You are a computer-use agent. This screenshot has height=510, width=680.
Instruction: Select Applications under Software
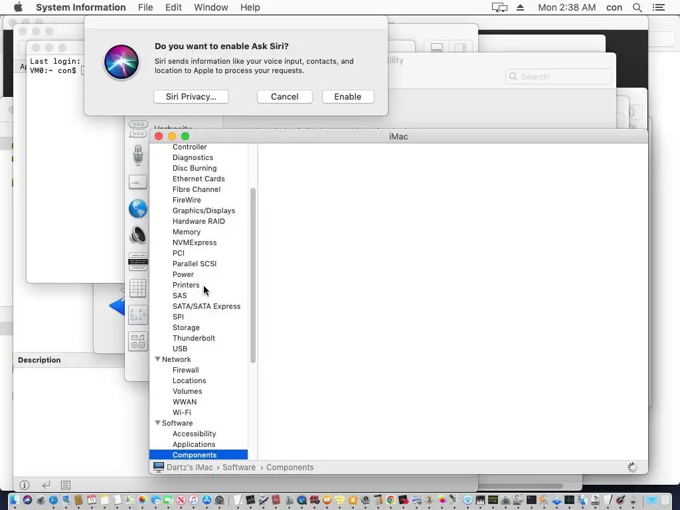[x=194, y=444]
